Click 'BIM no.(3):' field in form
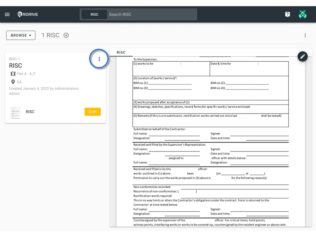 point(162,88)
